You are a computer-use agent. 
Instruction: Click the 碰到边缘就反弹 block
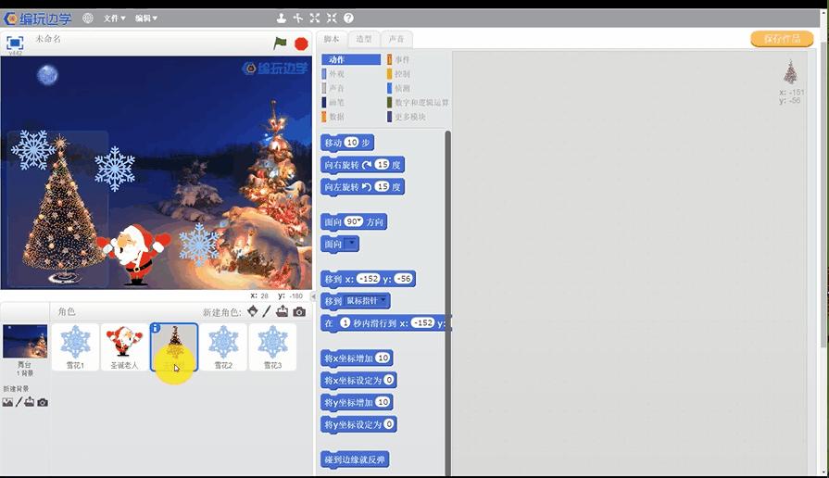click(x=355, y=459)
